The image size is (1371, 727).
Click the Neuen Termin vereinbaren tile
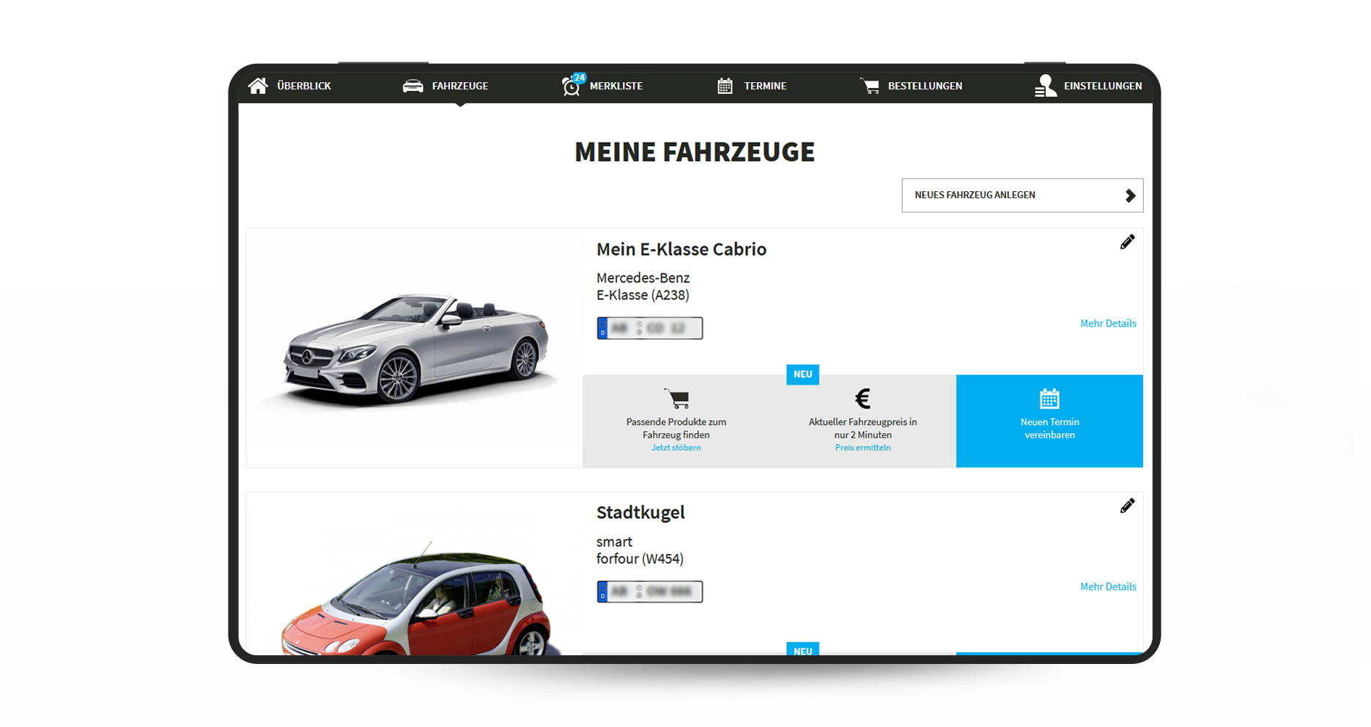1049,421
